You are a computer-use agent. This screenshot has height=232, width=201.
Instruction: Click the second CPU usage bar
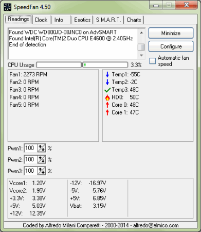point(105,65)
